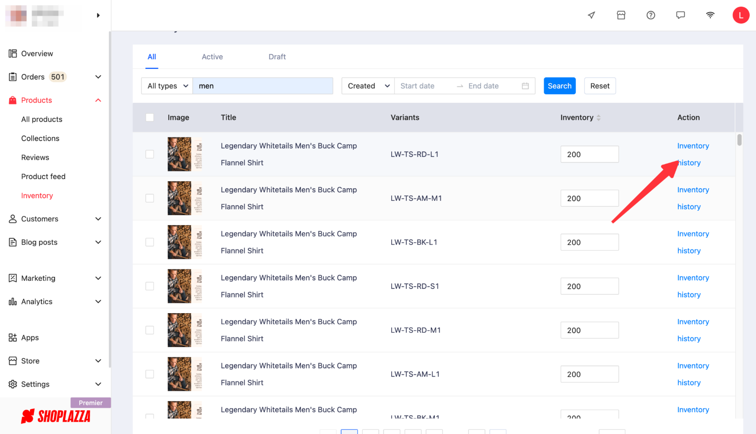This screenshot has width=756, height=434.
Task: Click the search field containing 'men'
Action: coord(263,86)
